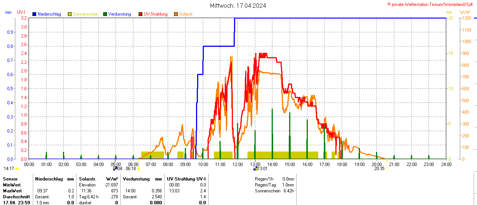477x205 pixels.
Task: Select the Niederschlag legend label
Action: point(50,14)
